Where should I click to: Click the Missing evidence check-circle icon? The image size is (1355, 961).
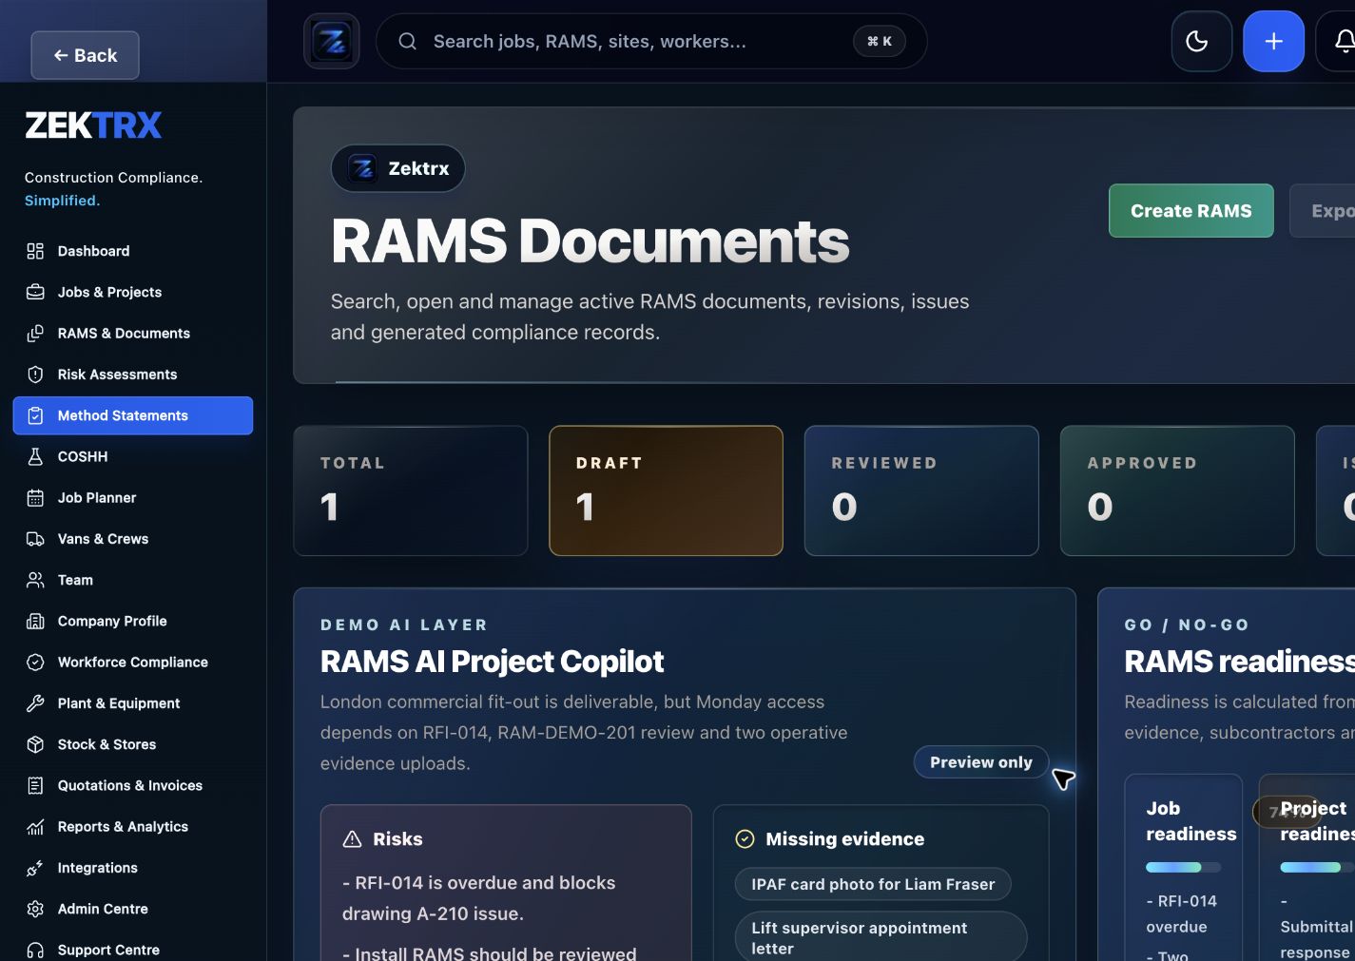click(x=745, y=839)
